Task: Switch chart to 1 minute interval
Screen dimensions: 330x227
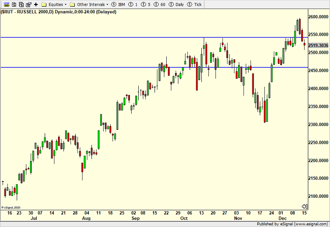Action: pyautogui.click(x=133, y=5)
